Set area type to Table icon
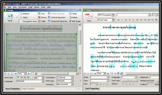Image resolution: width=162 pixels, height=95 pixels. (x=28, y=77)
